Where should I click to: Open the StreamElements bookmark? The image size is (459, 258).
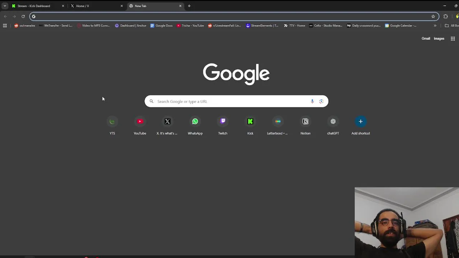[x=262, y=25]
